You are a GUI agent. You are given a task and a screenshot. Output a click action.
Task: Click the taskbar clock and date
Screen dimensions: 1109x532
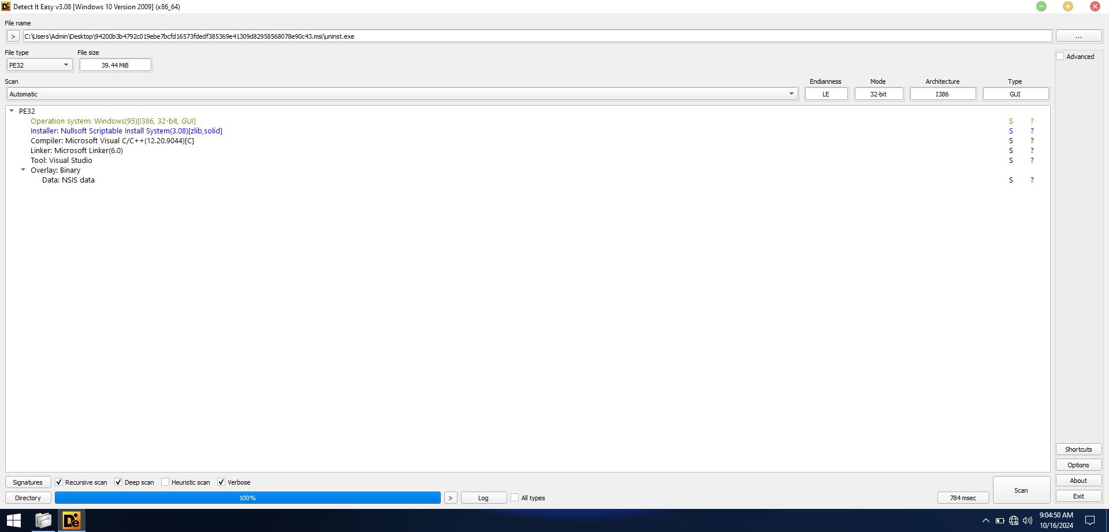1056,520
